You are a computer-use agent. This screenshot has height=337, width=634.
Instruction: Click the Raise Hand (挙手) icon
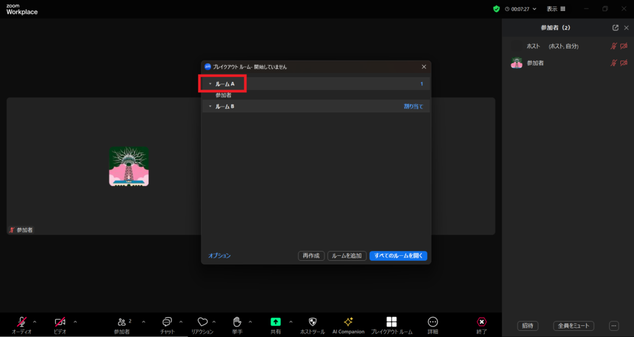click(237, 322)
